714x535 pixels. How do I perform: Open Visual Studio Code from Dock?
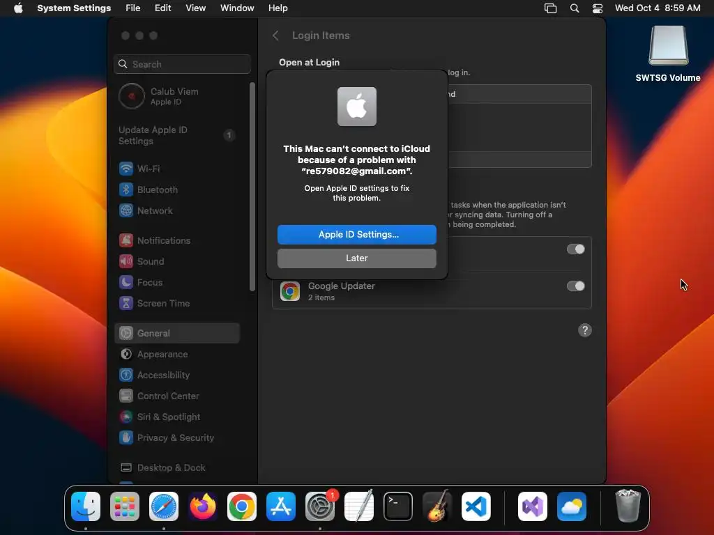click(x=476, y=506)
